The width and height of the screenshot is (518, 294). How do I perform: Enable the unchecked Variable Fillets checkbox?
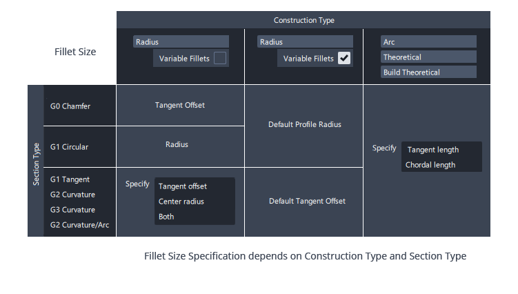tap(220, 58)
